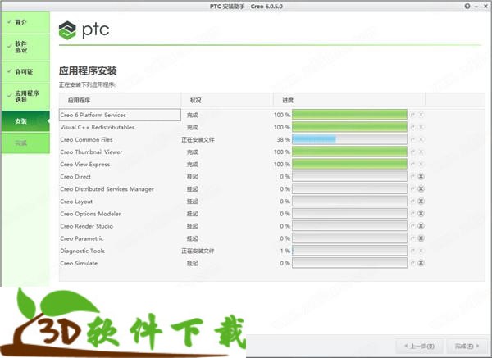
Task: Select Creo Direct in the list
Action: click(x=75, y=176)
